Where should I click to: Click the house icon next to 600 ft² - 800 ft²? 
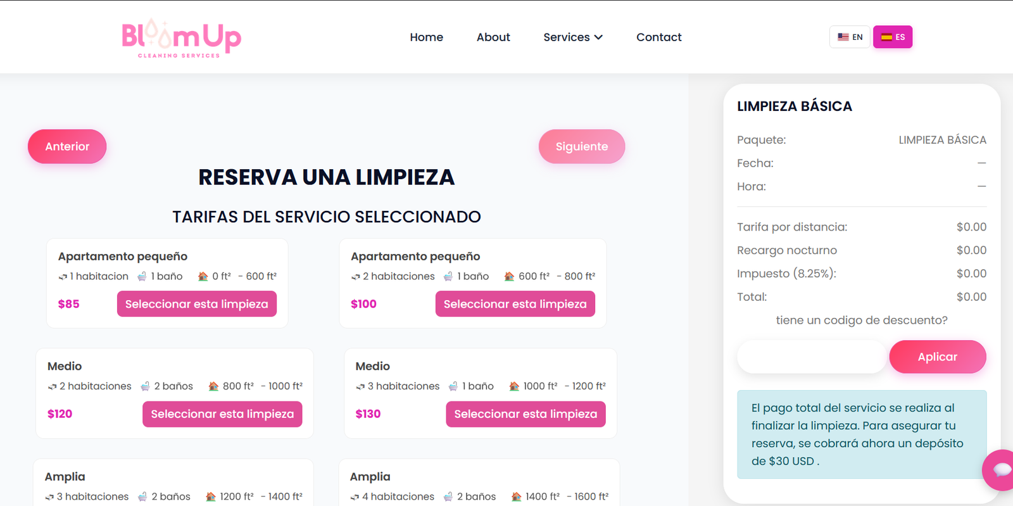click(509, 276)
